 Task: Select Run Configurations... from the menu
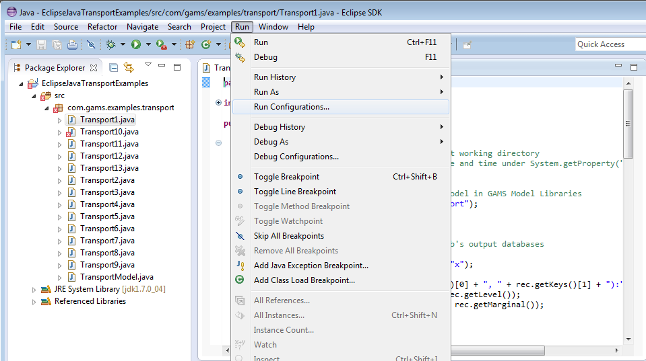(x=291, y=107)
